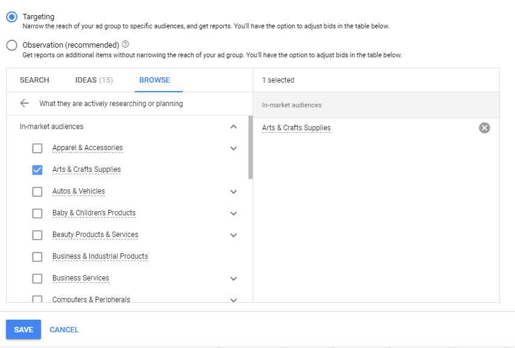515x348 pixels.
Task: Click the back arrow icon
Action: click(x=24, y=103)
